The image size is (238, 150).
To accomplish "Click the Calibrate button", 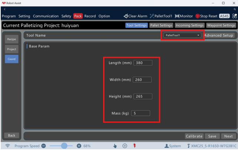I will (x=194, y=136).
